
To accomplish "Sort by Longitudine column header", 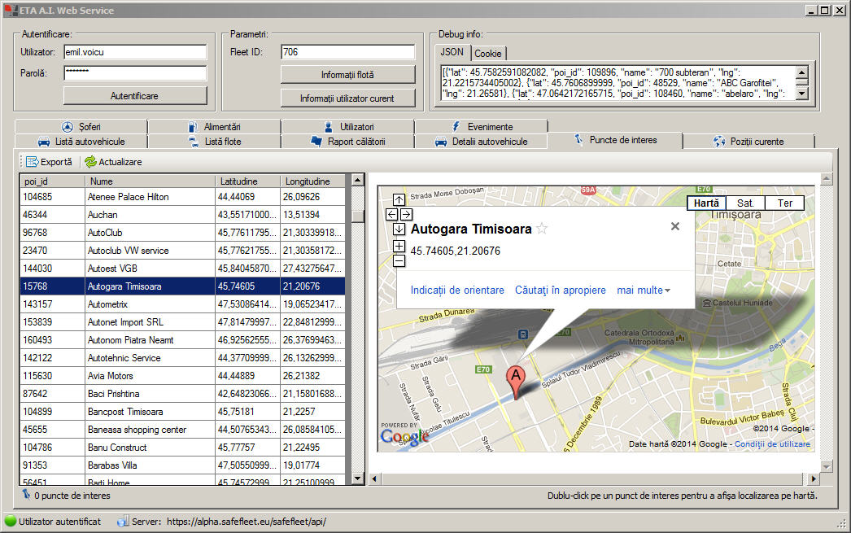I will tap(313, 181).
